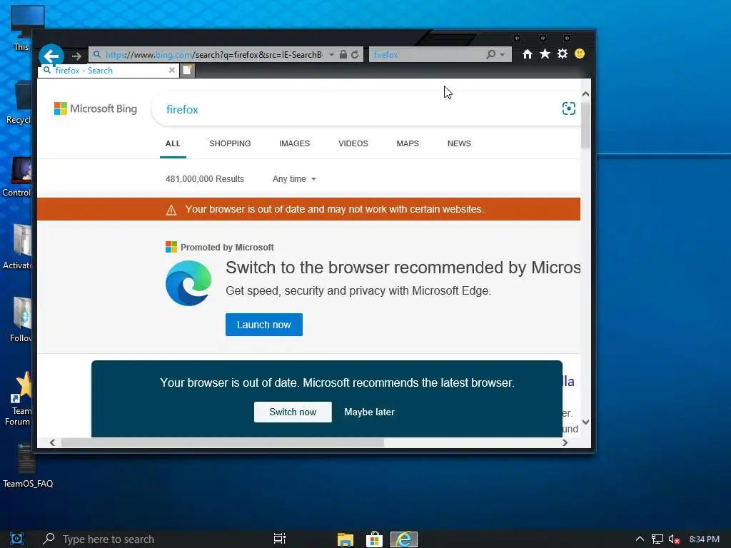
Task: Click the horizontal scrollbar thumb
Action: [223, 442]
